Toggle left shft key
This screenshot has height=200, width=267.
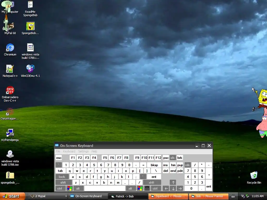[64, 183]
